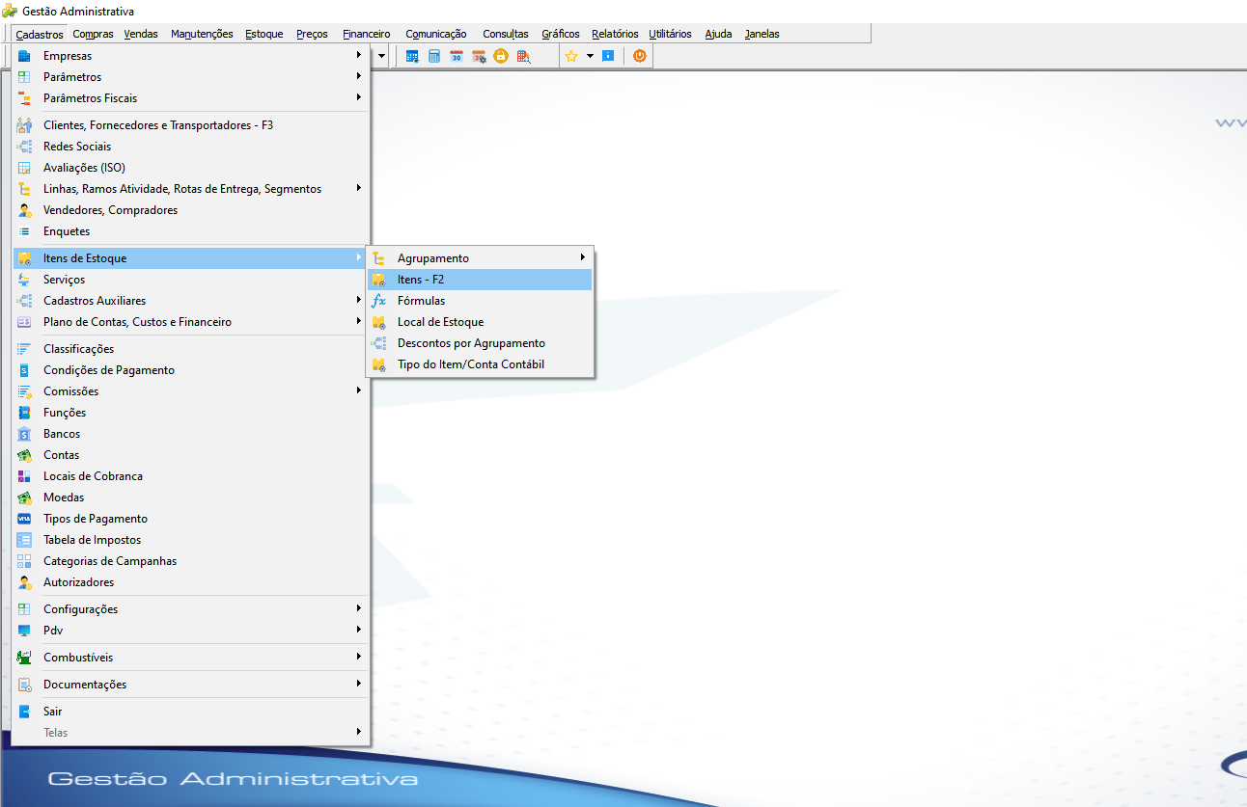Screen dimensions: 1247x807
Task: Click the Bancos building icon
Action: coord(25,434)
